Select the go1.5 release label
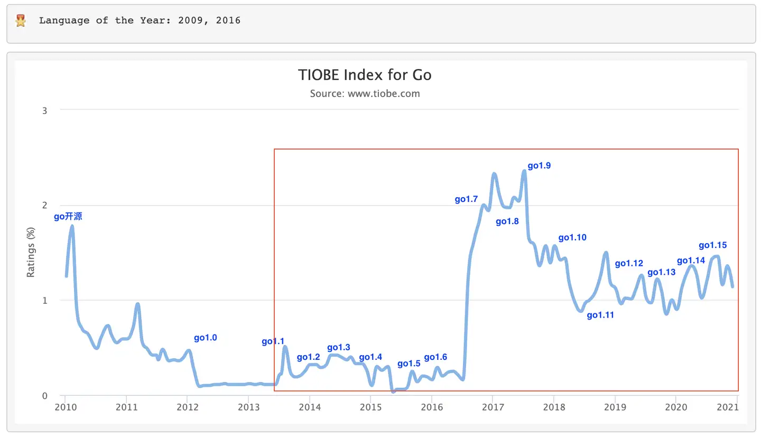This screenshot has height=437, width=761. [x=409, y=364]
